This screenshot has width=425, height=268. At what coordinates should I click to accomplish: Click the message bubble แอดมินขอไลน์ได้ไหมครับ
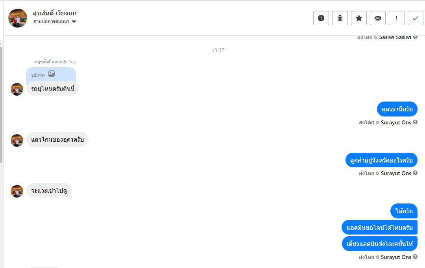tap(379, 227)
